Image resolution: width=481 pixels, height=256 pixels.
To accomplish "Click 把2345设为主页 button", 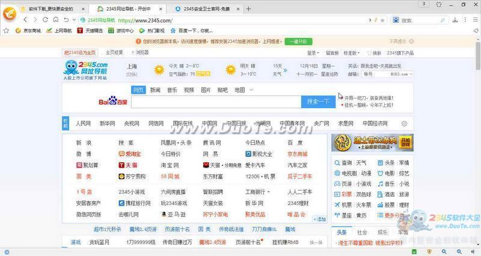I will pyautogui.click(x=80, y=53).
